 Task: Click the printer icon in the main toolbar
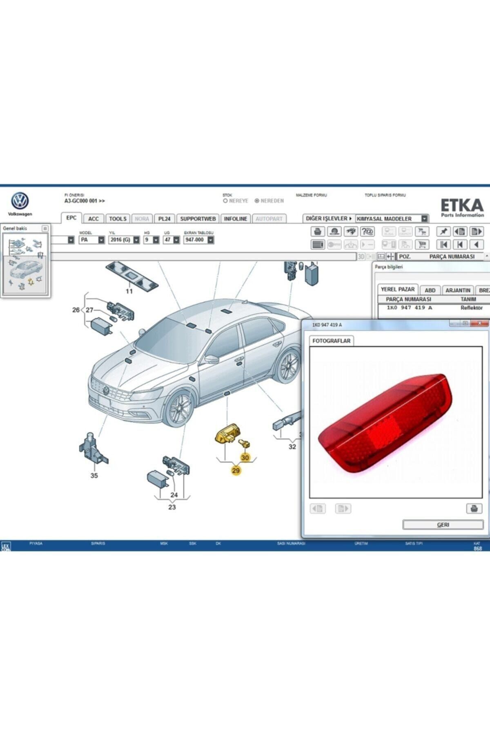click(x=318, y=232)
